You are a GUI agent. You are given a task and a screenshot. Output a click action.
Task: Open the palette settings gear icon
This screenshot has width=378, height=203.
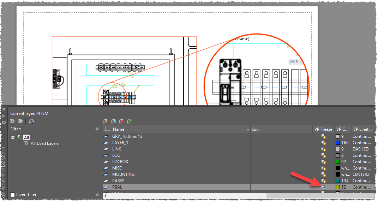[4, 122]
